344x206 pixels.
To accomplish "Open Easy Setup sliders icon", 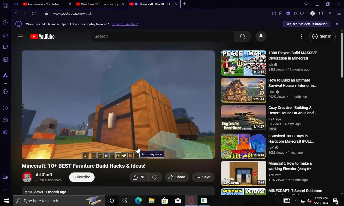I will click(339, 13).
